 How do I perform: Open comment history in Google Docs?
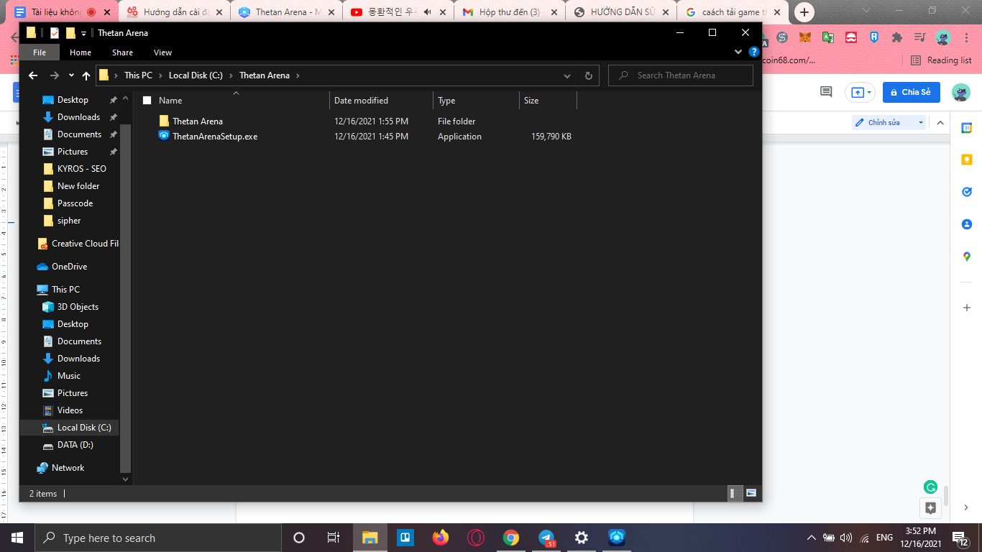(x=826, y=92)
